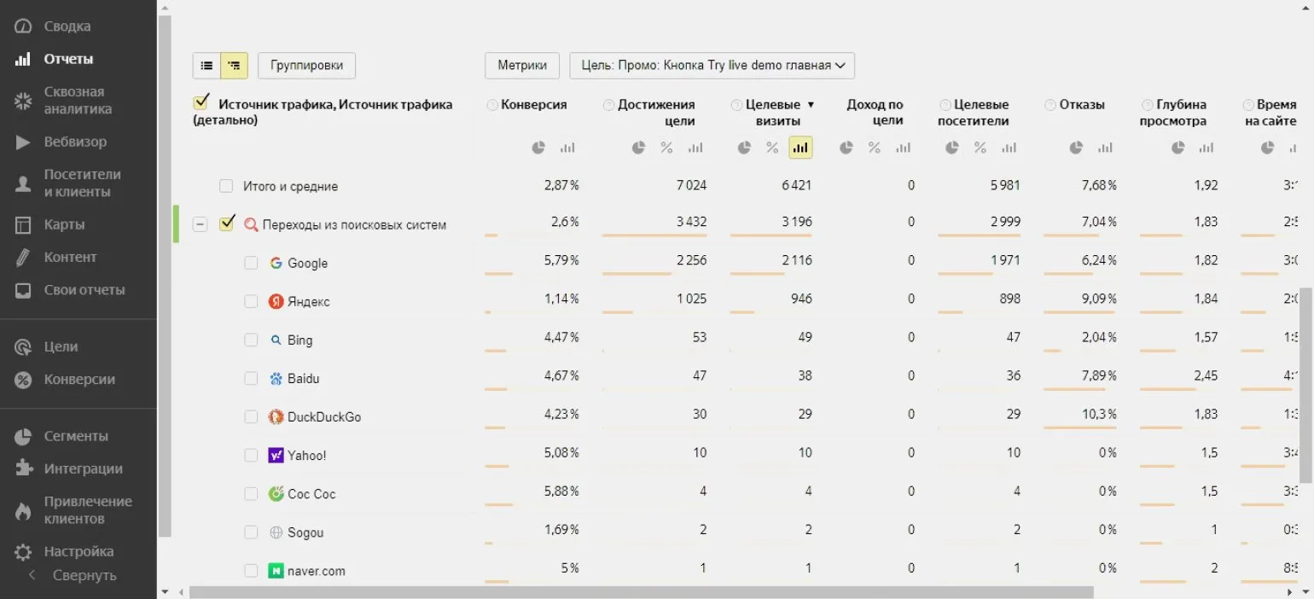1314x599 pixels.
Task: Click the Группировки button
Action: [x=306, y=66]
